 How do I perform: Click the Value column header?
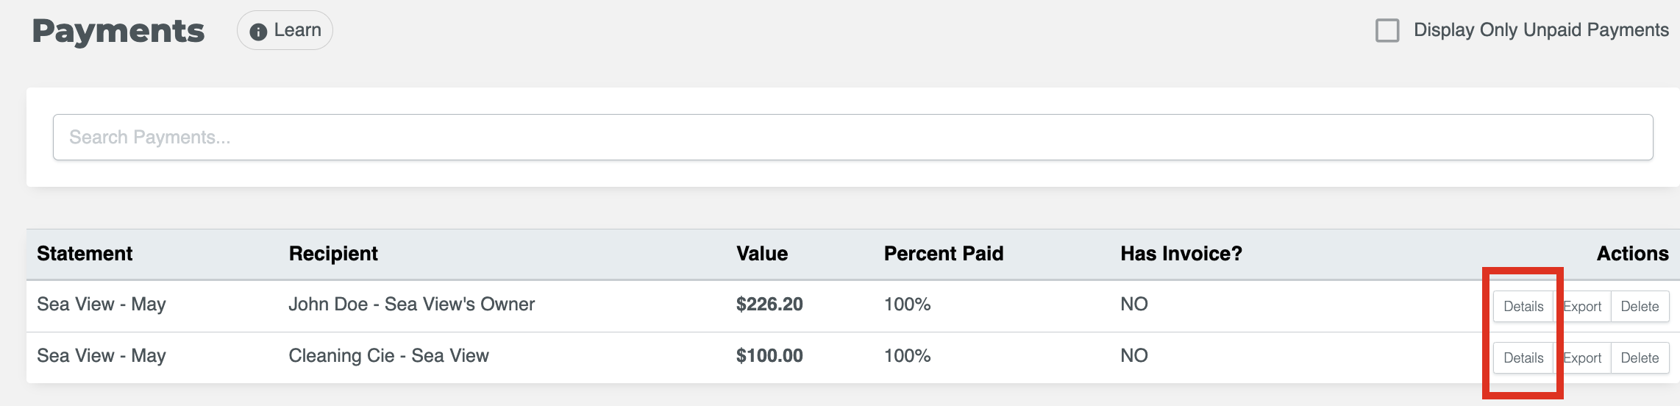click(762, 254)
